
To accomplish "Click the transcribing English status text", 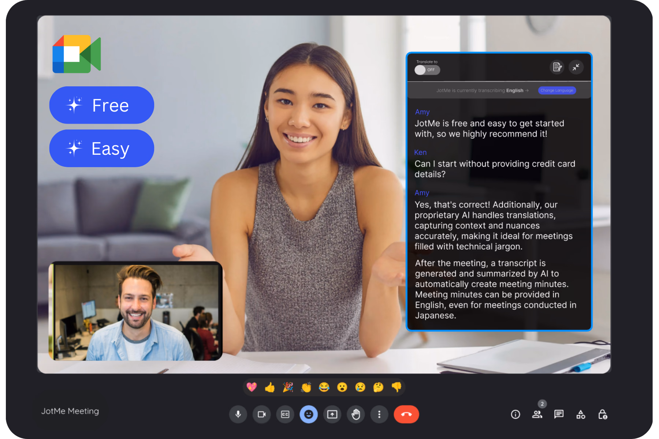I will pyautogui.click(x=482, y=90).
